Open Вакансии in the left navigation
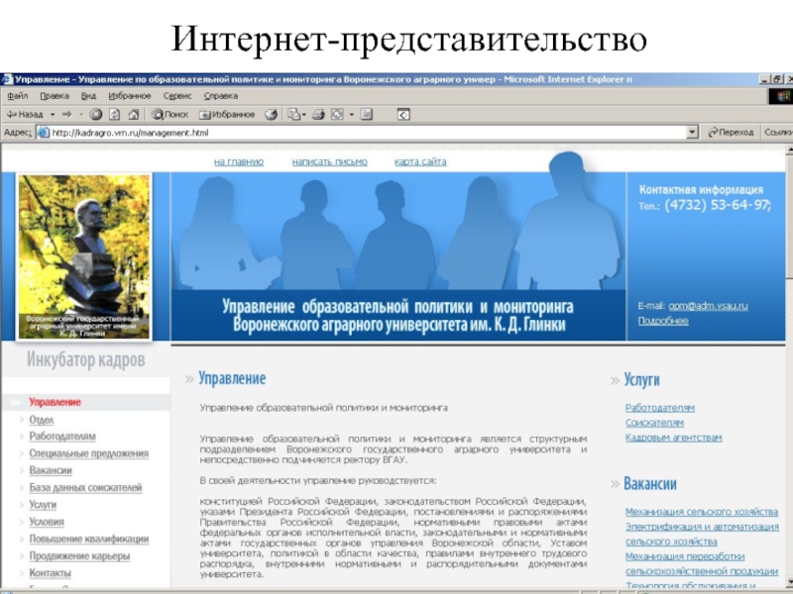The height and width of the screenshot is (594, 793). click(x=51, y=471)
